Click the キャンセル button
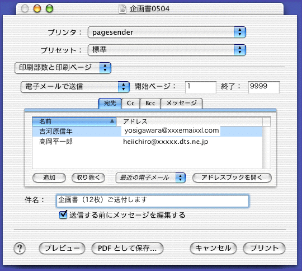Viewport: 302px width, 271px height. pyautogui.click(x=213, y=248)
